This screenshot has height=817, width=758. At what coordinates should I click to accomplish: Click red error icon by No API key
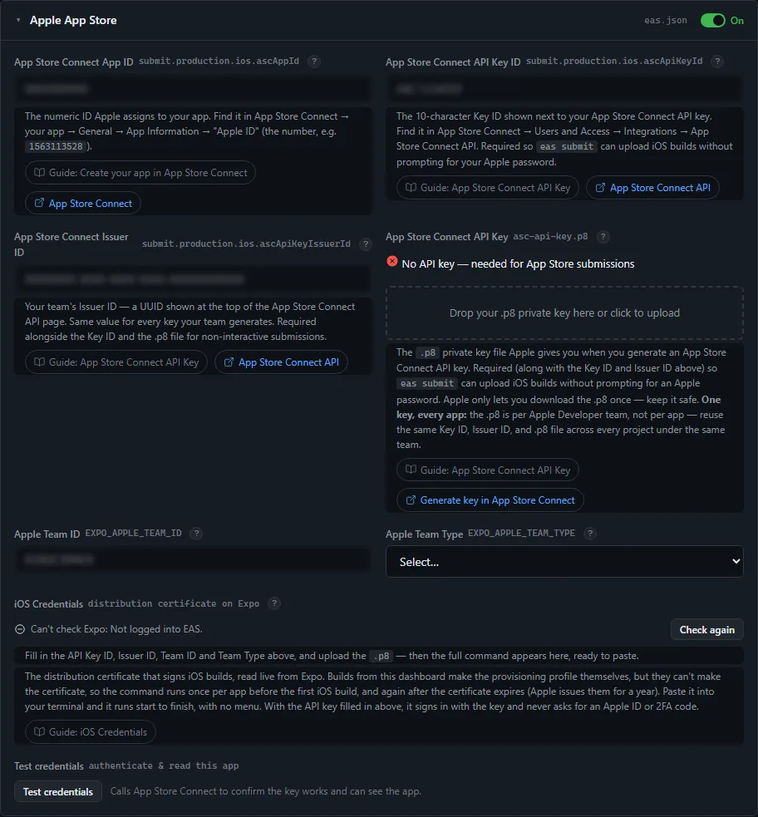click(x=392, y=262)
